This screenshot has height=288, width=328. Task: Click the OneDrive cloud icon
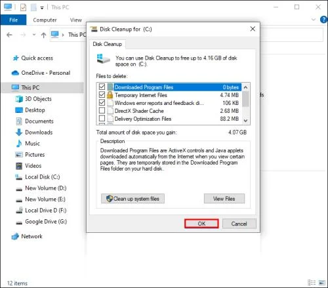point(15,73)
